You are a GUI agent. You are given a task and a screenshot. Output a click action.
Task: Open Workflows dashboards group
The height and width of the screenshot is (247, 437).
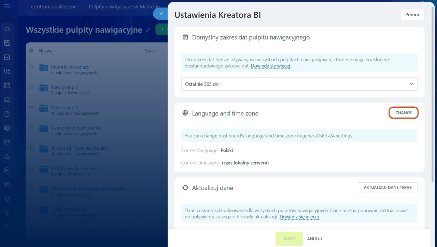click(75, 168)
